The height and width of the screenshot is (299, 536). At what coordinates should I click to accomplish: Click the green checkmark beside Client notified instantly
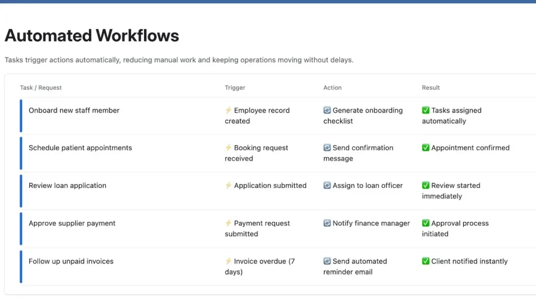click(x=426, y=261)
